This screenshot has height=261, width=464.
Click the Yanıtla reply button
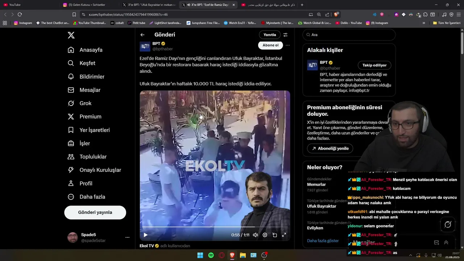[270, 35]
